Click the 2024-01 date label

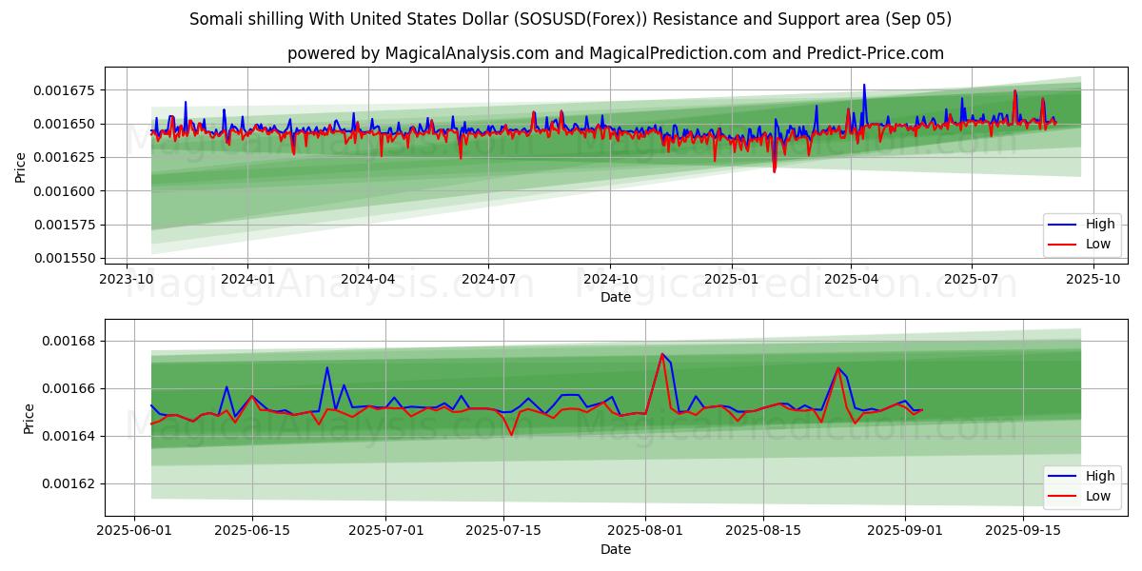(247, 280)
